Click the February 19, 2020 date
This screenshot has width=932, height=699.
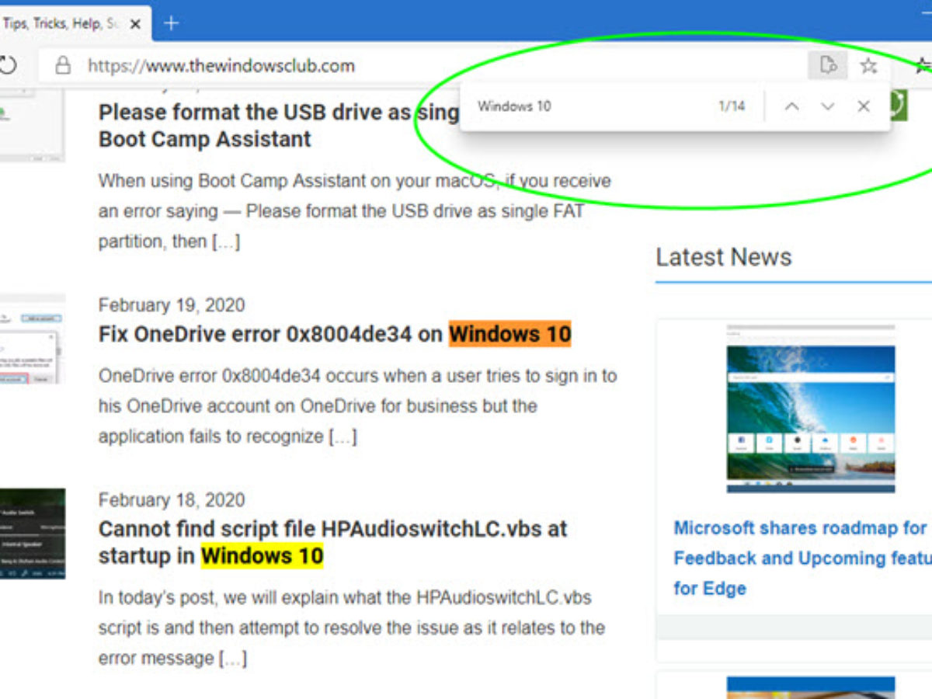(172, 305)
